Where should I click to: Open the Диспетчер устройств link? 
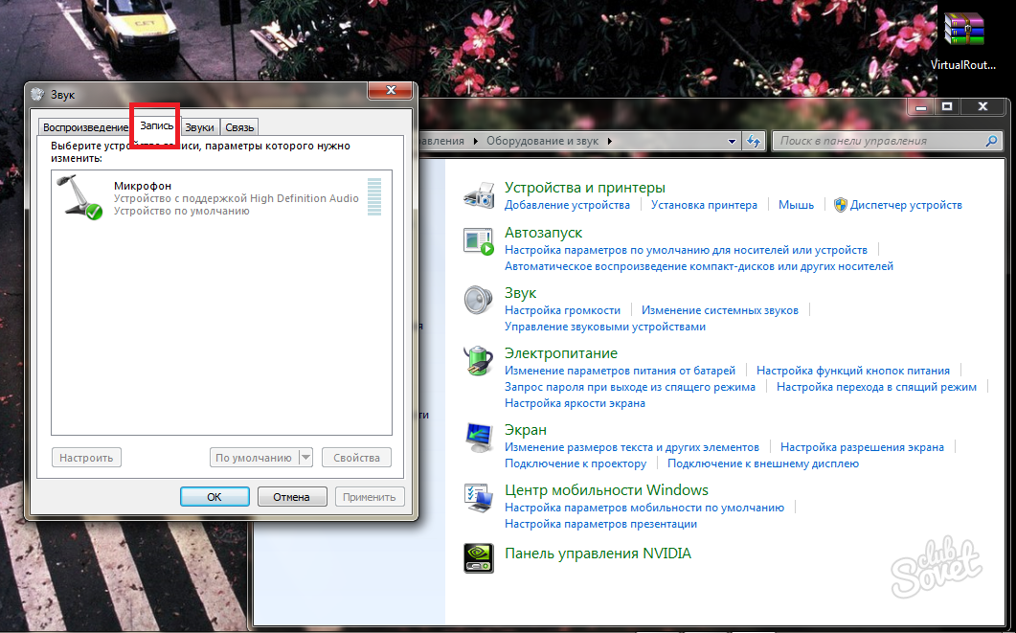coord(905,205)
